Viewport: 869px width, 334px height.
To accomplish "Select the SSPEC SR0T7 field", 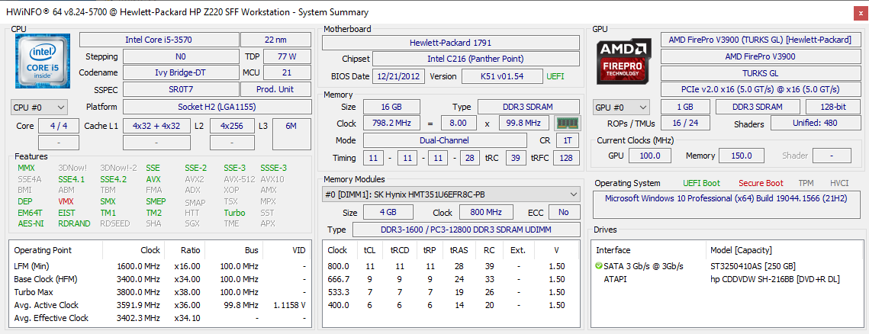I will pyautogui.click(x=181, y=89).
